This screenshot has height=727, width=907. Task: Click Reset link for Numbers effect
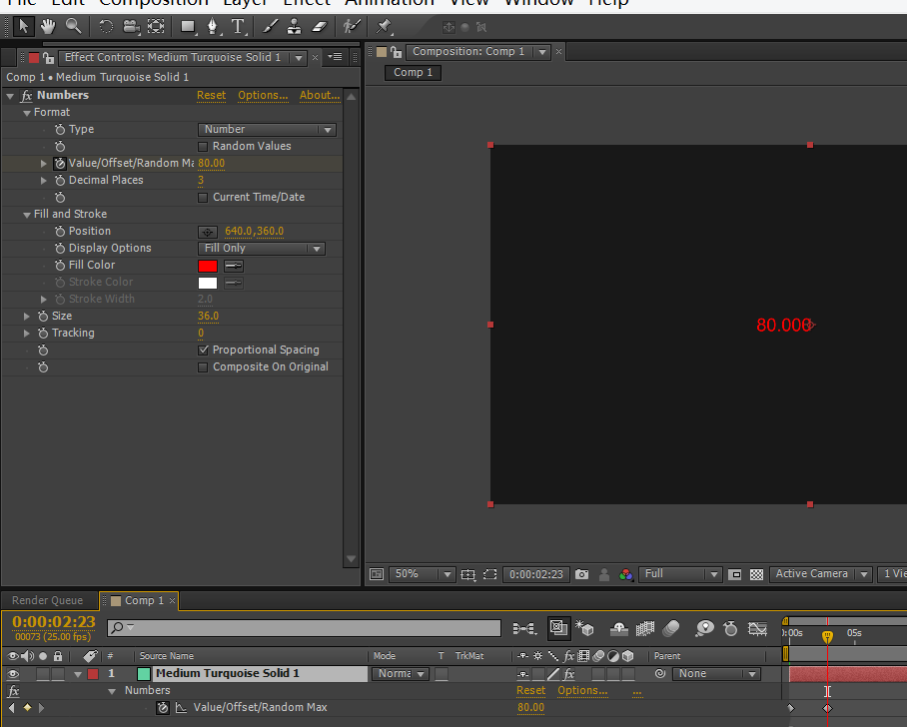click(211, 96)
